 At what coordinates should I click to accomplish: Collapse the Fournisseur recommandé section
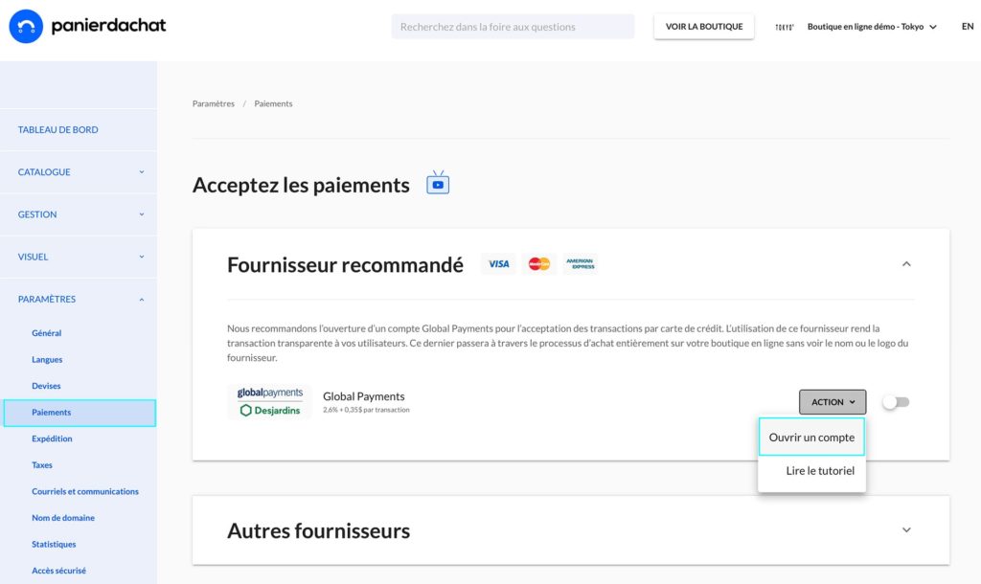click(x=906, y=264)
